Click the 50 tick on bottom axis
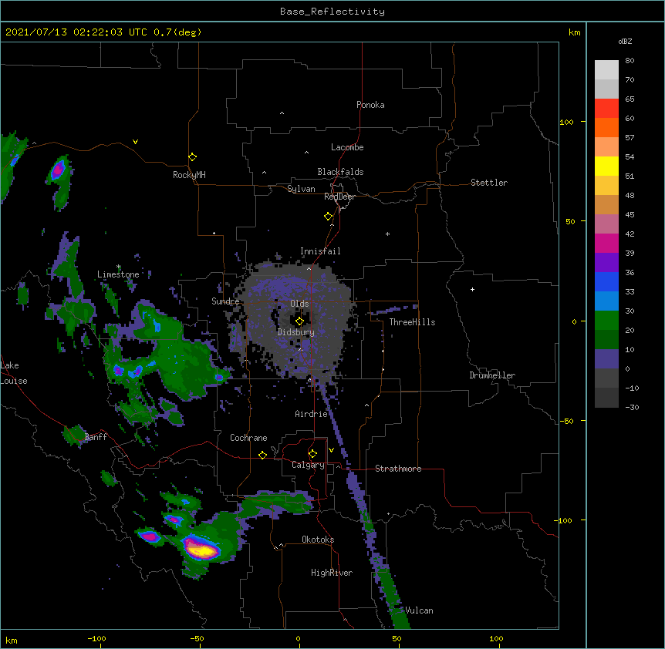Viewport: 665px width, 649px height. (x=397, y=638)
